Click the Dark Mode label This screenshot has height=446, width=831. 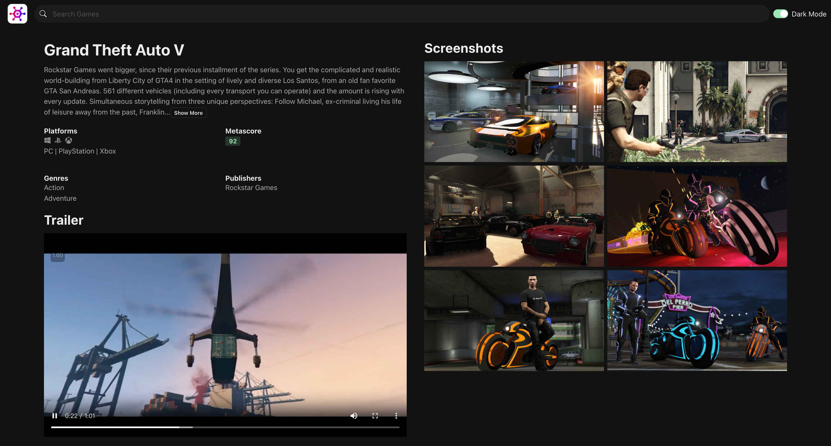click(809, 14)
